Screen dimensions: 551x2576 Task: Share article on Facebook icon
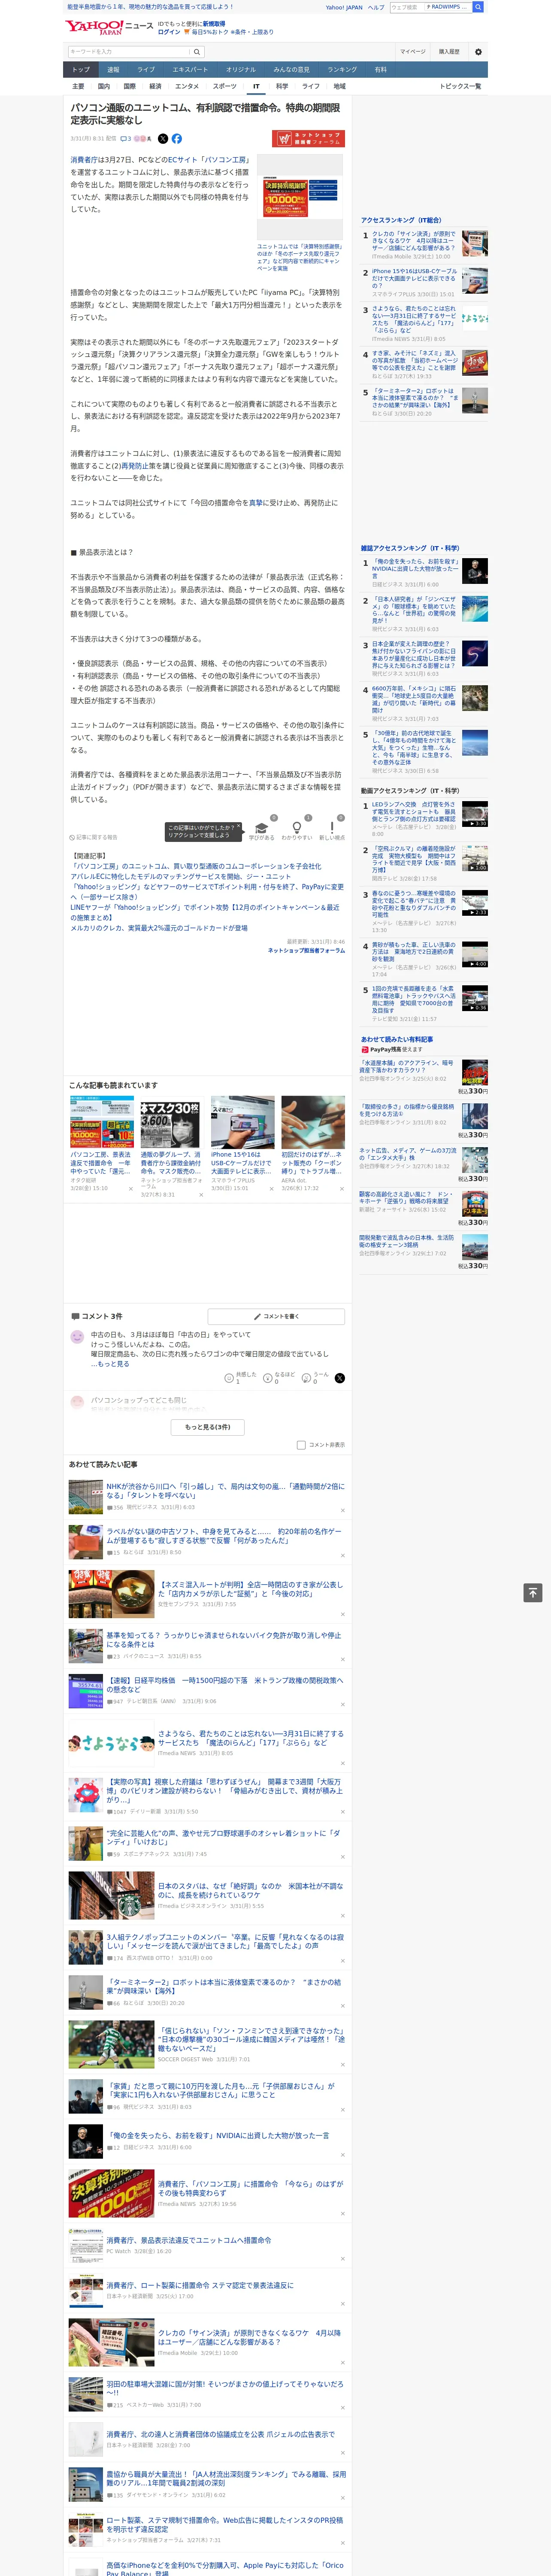177,139
